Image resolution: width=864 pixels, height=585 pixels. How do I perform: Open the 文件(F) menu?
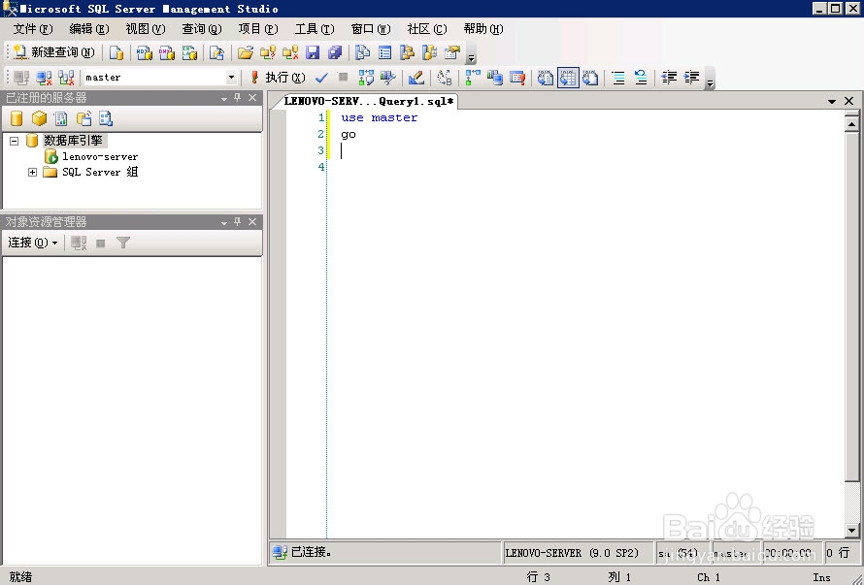pos(33,29)
